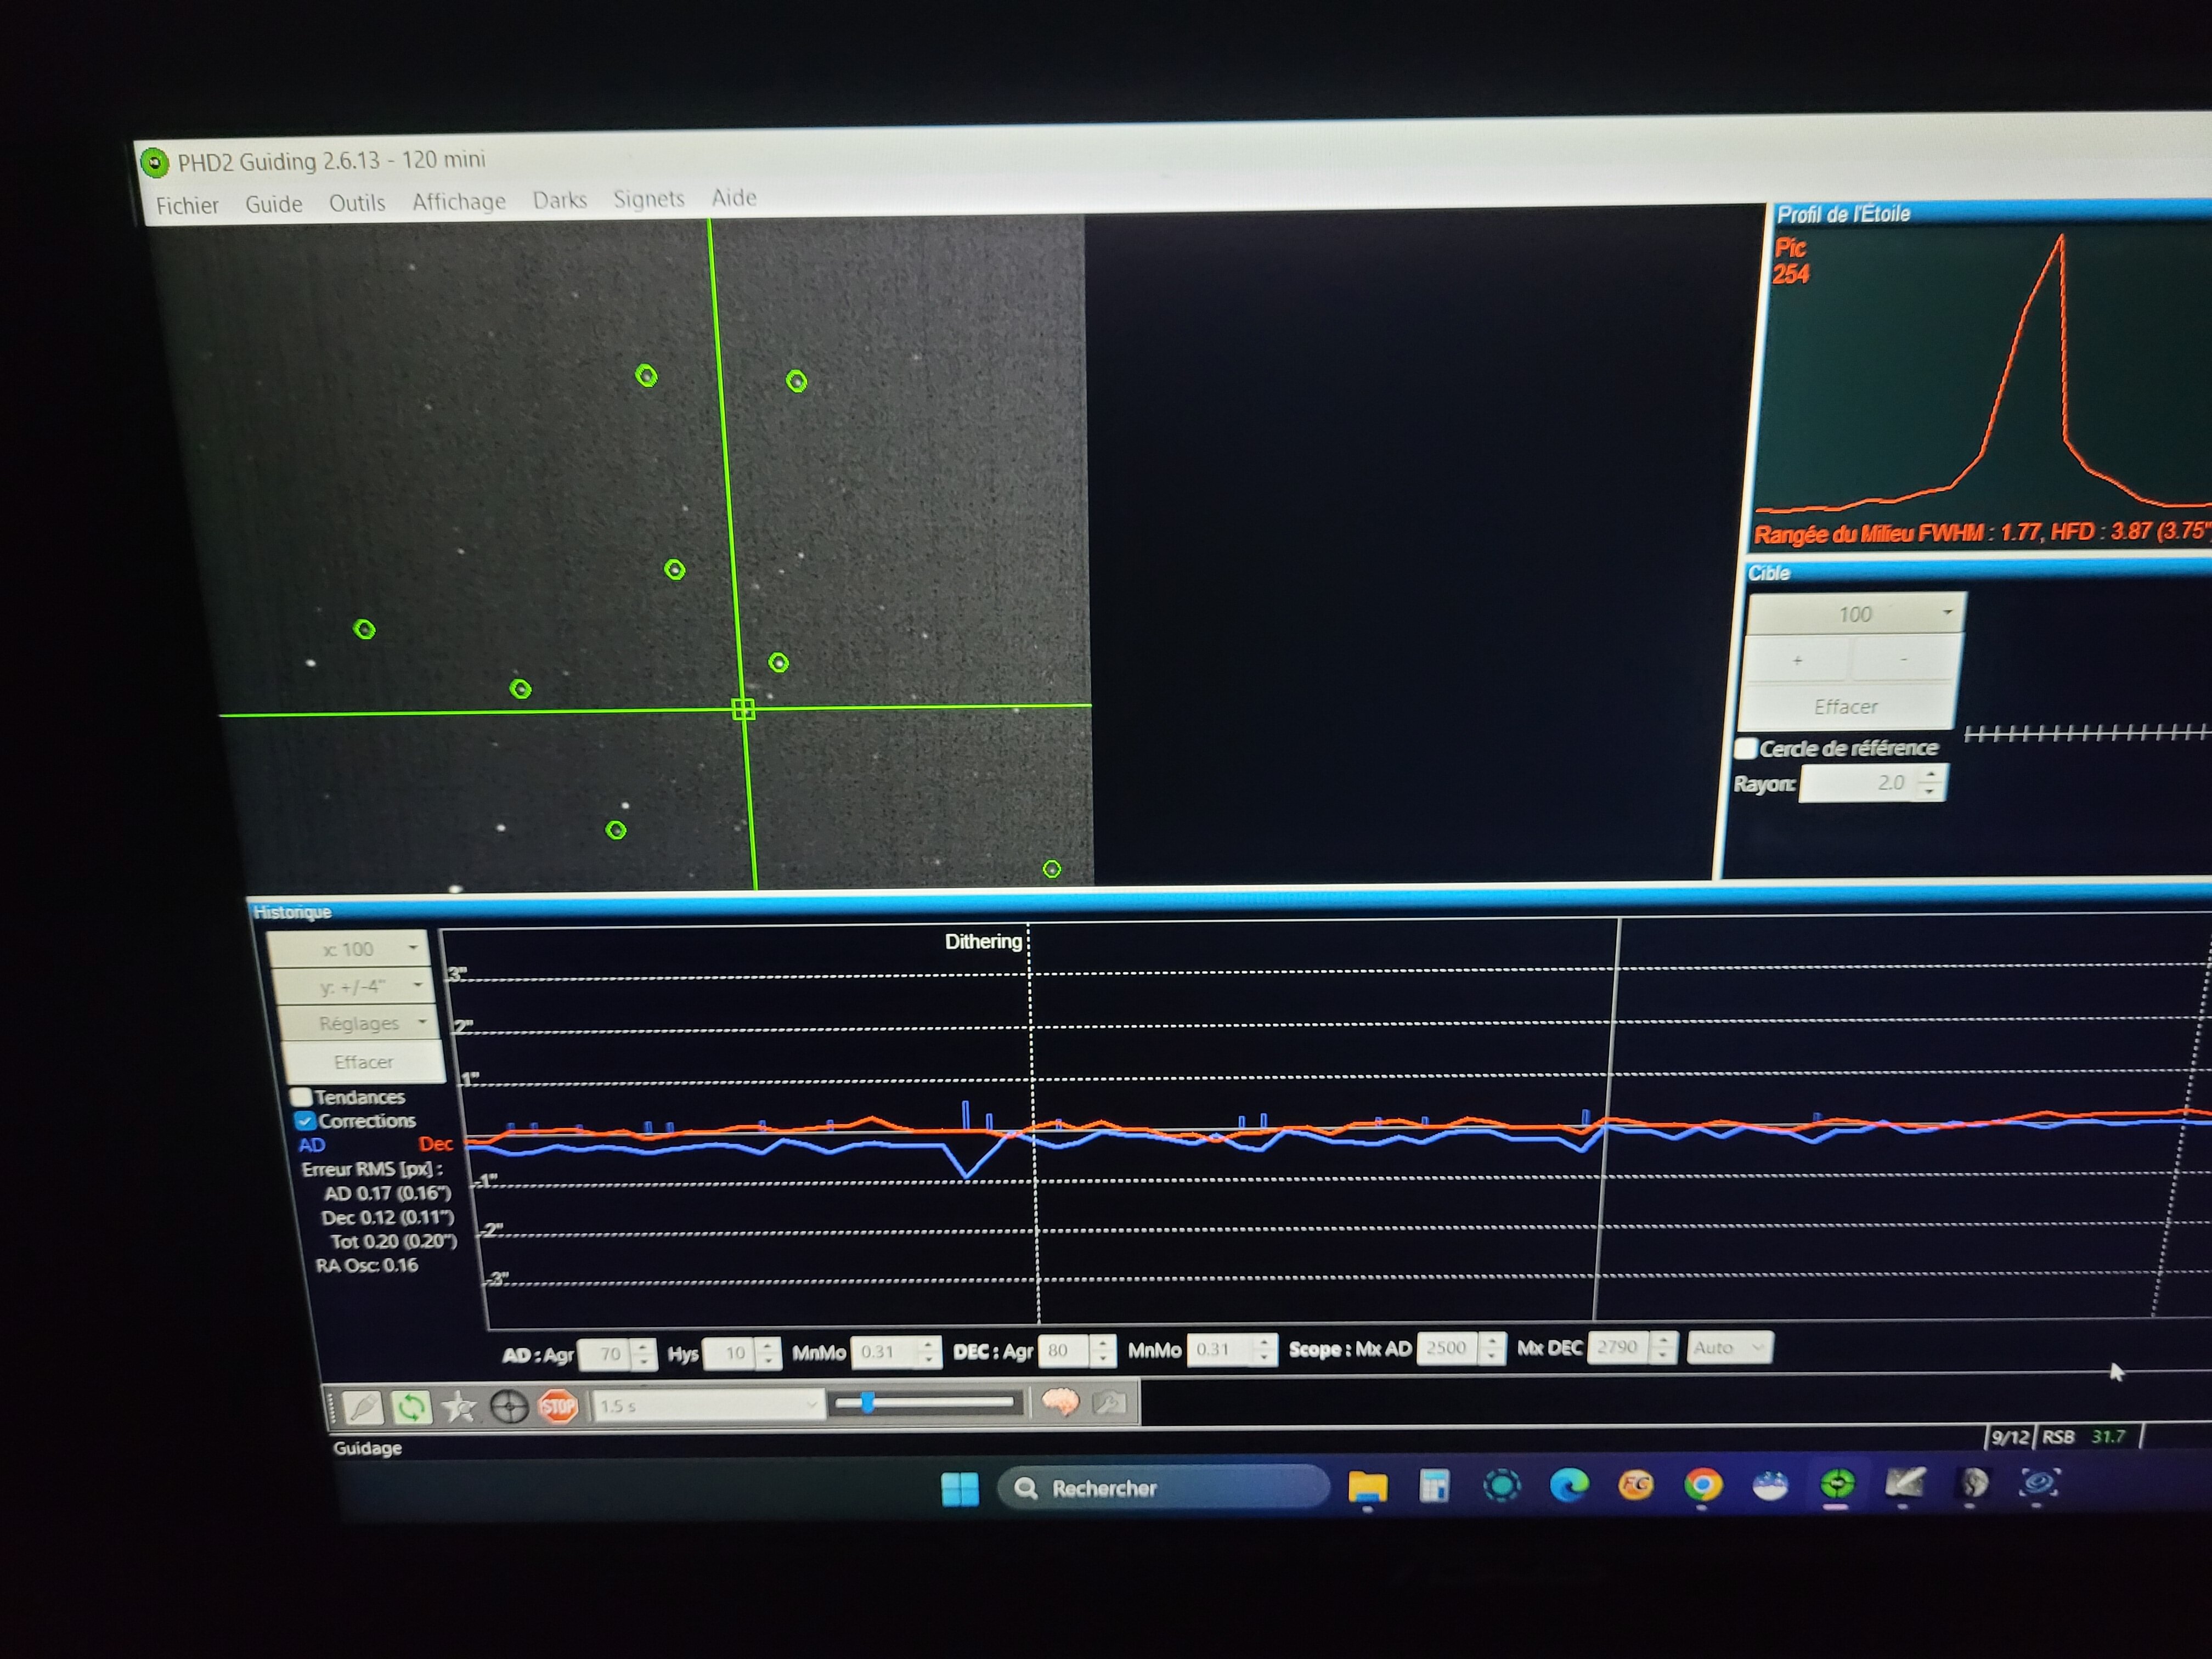The width and height of the screenshot is (2212, 1659).
Task: Click the camera settings wrench icon
Action: click(x=1109, y=1403)
